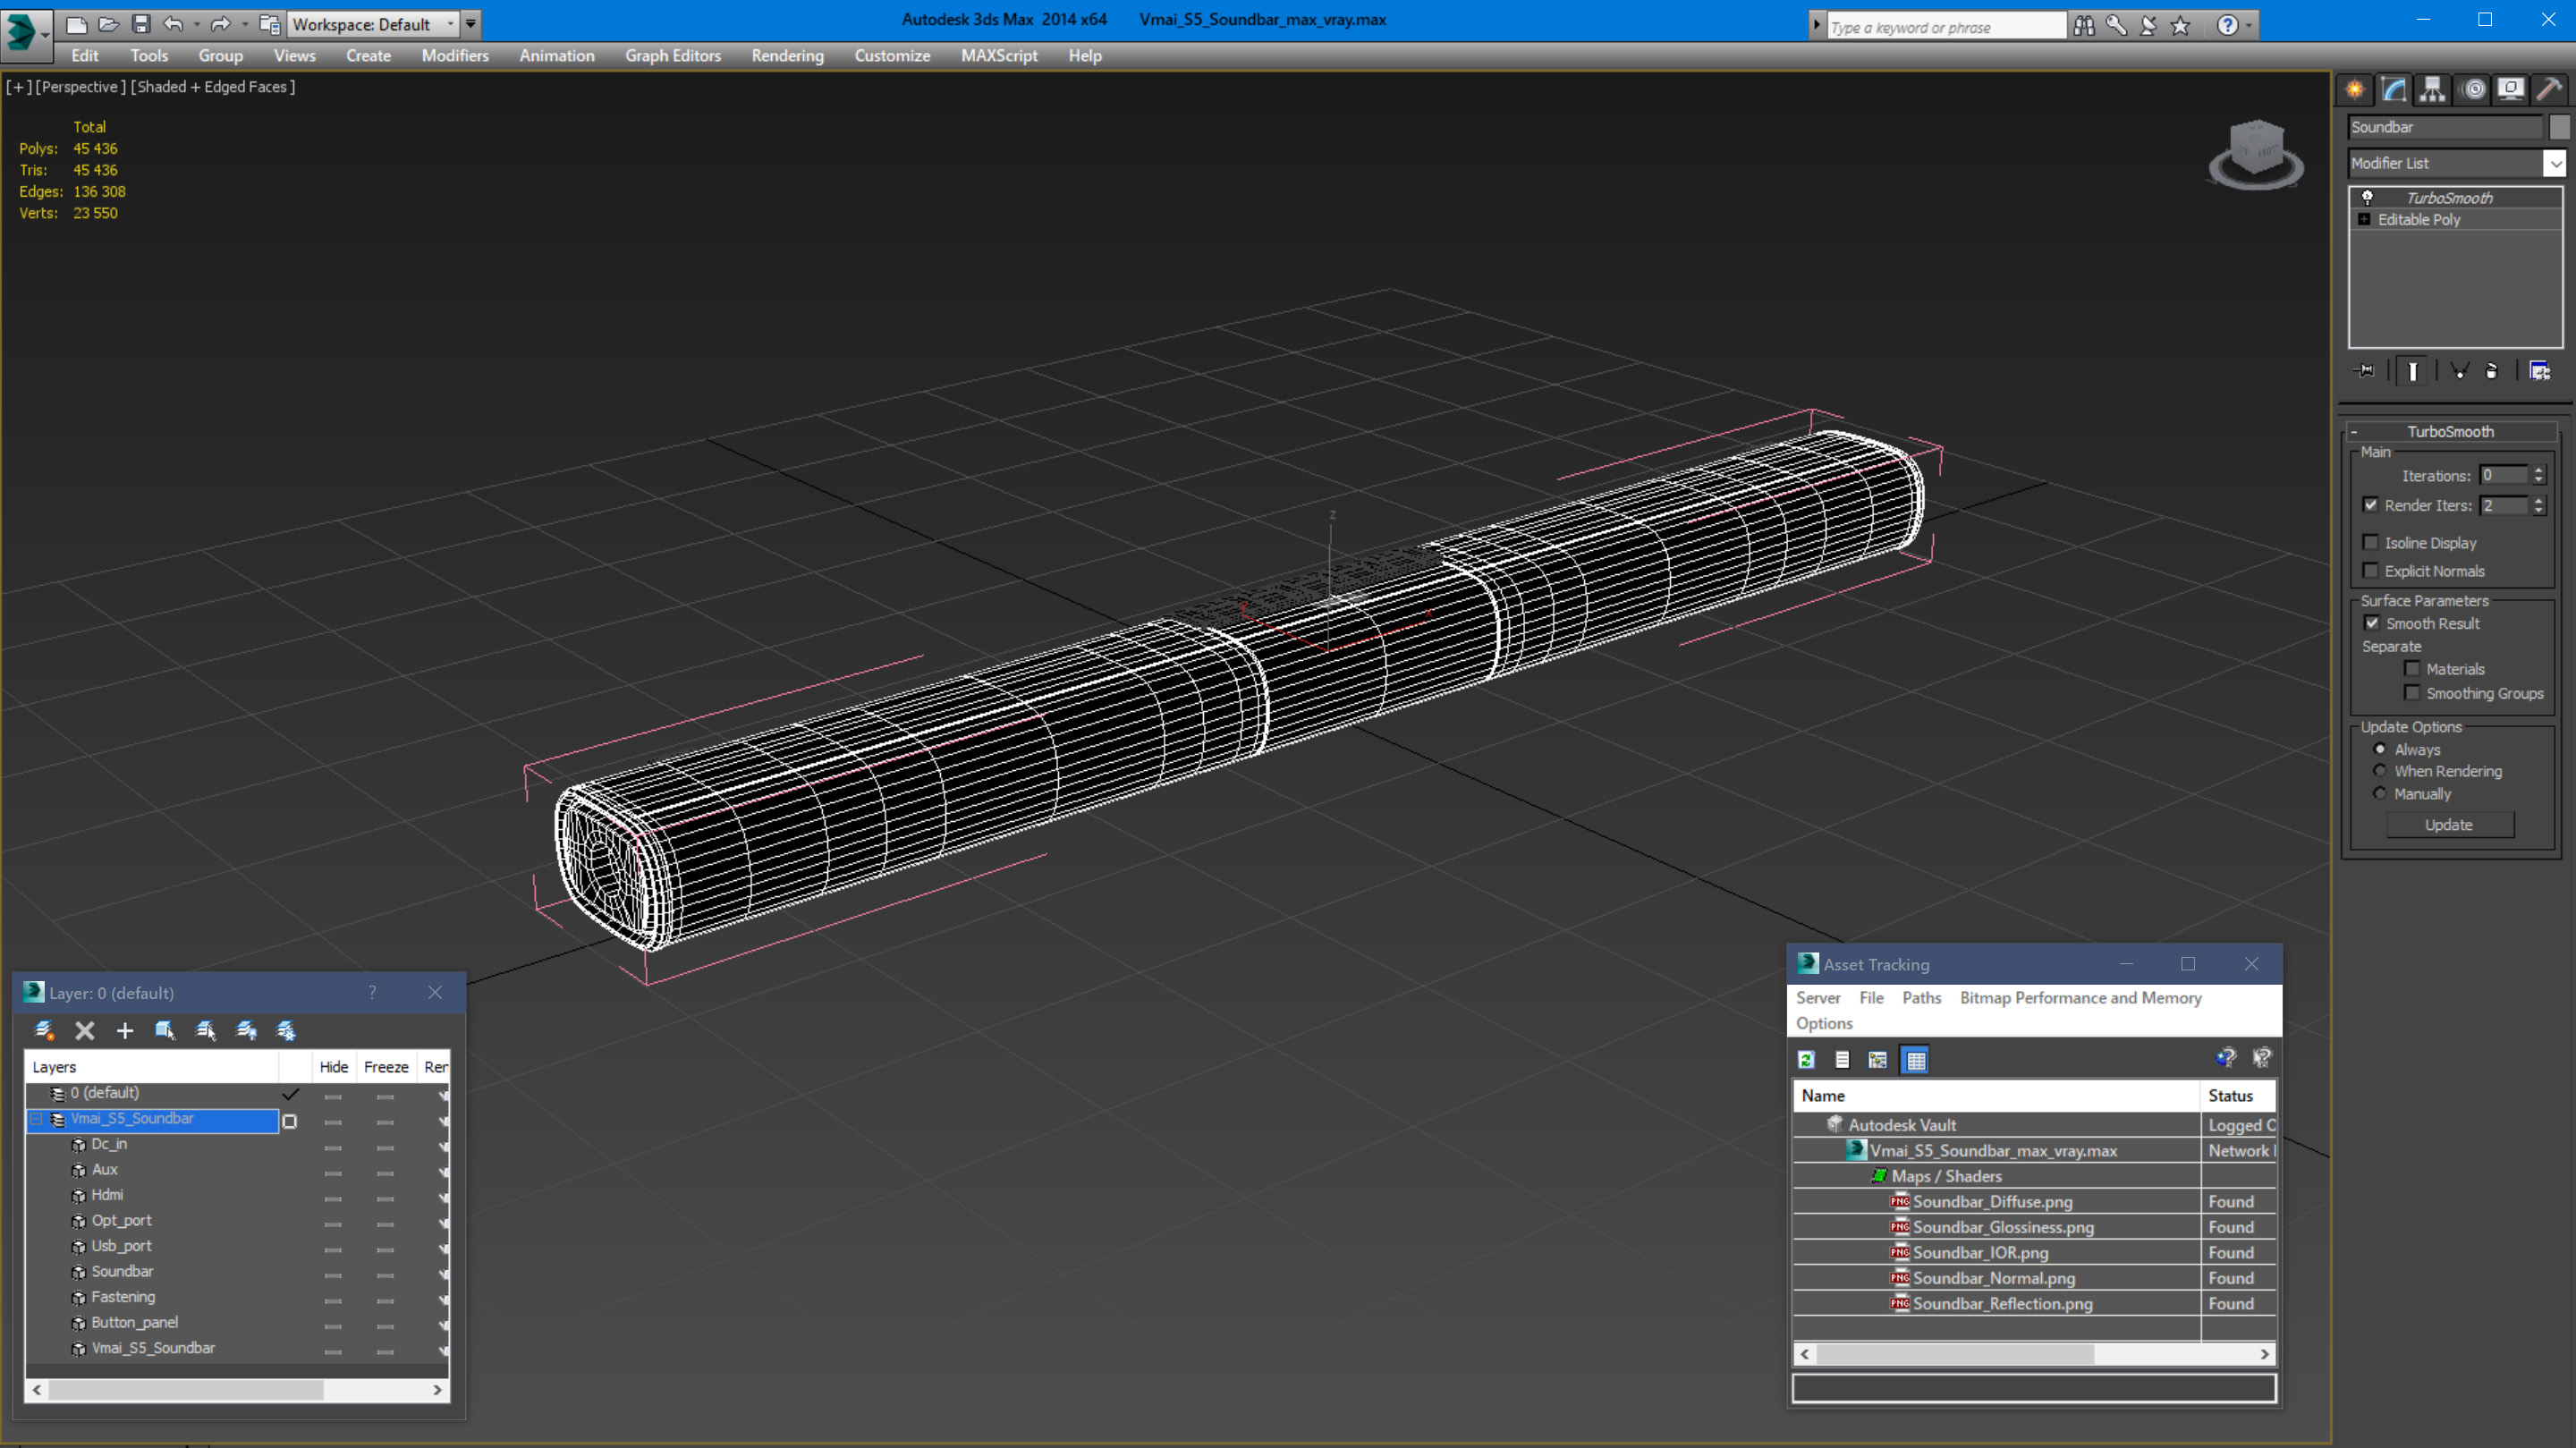
Task: Click the Delete layer X icon in the Layer toolbar
Action: [85, 1030]
